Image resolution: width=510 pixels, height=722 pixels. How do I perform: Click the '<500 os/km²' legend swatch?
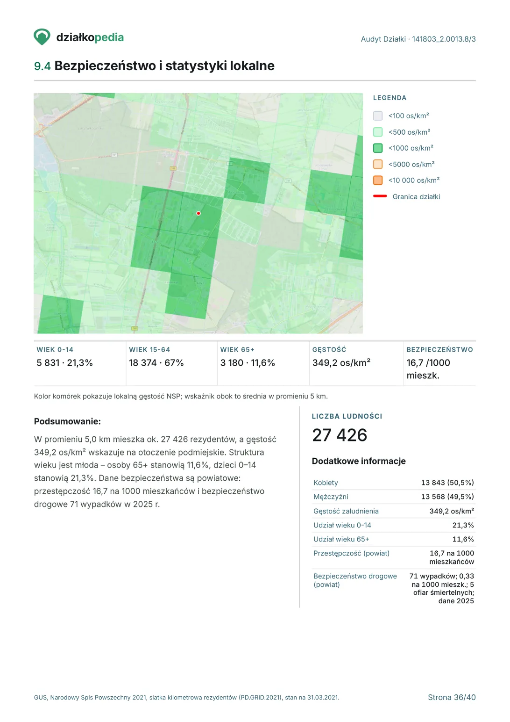coord(378,132)
